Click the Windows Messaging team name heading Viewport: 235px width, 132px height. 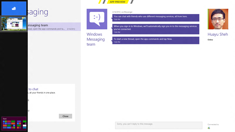[96, 39]
